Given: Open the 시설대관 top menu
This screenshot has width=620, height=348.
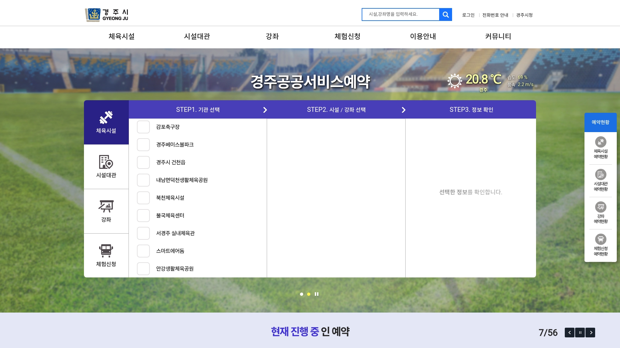Looking at the screenshot, I should (x=197, y=36).
